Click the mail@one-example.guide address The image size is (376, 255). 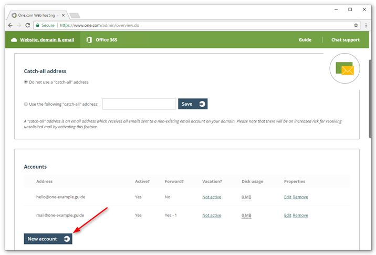click(60, 215)
